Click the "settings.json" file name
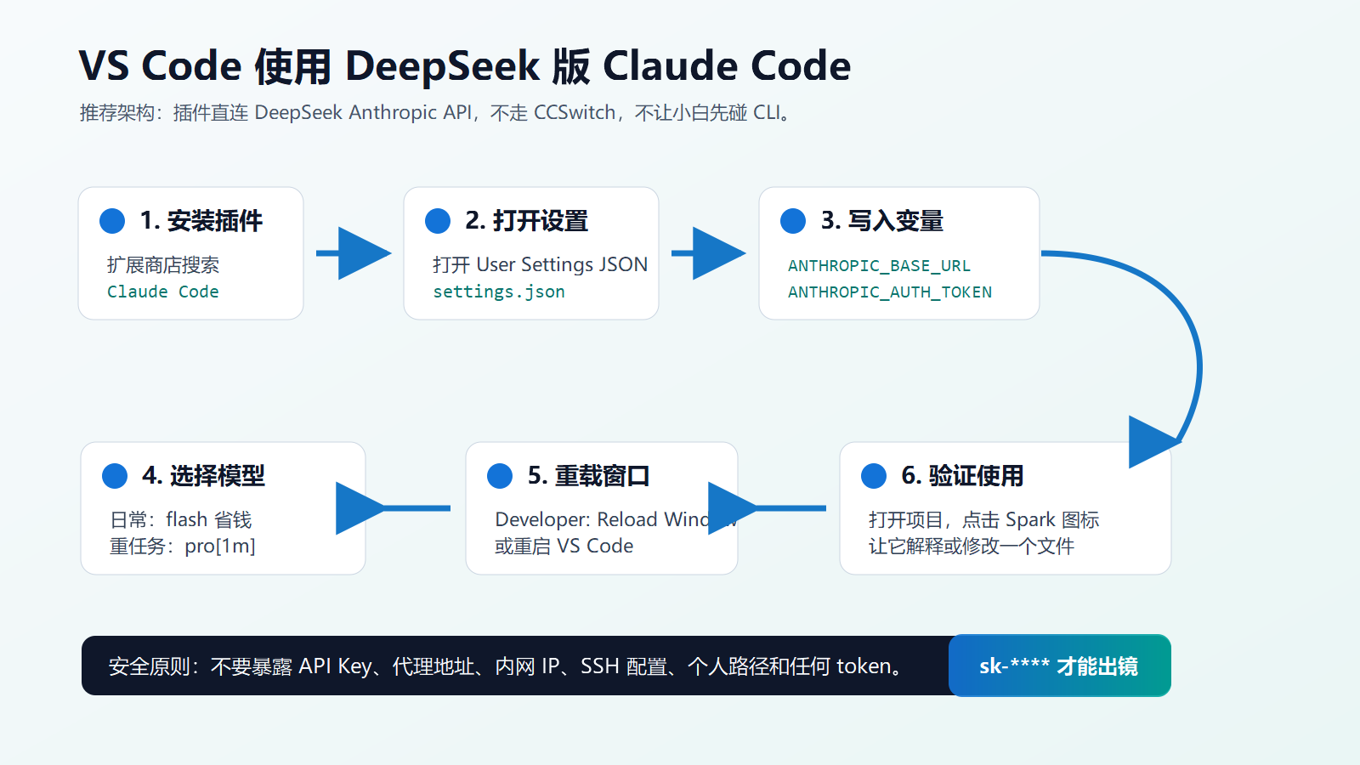 [499, 292]
